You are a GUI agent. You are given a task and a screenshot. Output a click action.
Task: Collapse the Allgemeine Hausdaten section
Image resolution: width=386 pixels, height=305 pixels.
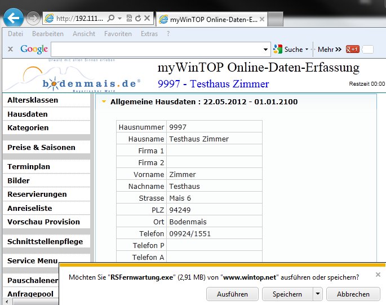pos(103,102)
